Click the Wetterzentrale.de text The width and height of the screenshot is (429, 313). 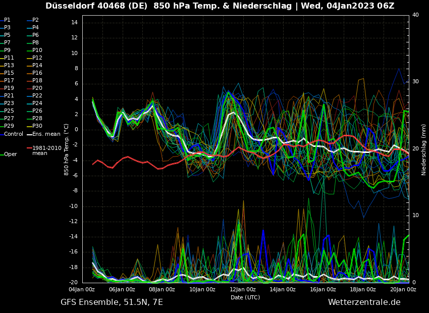point(364,302)
